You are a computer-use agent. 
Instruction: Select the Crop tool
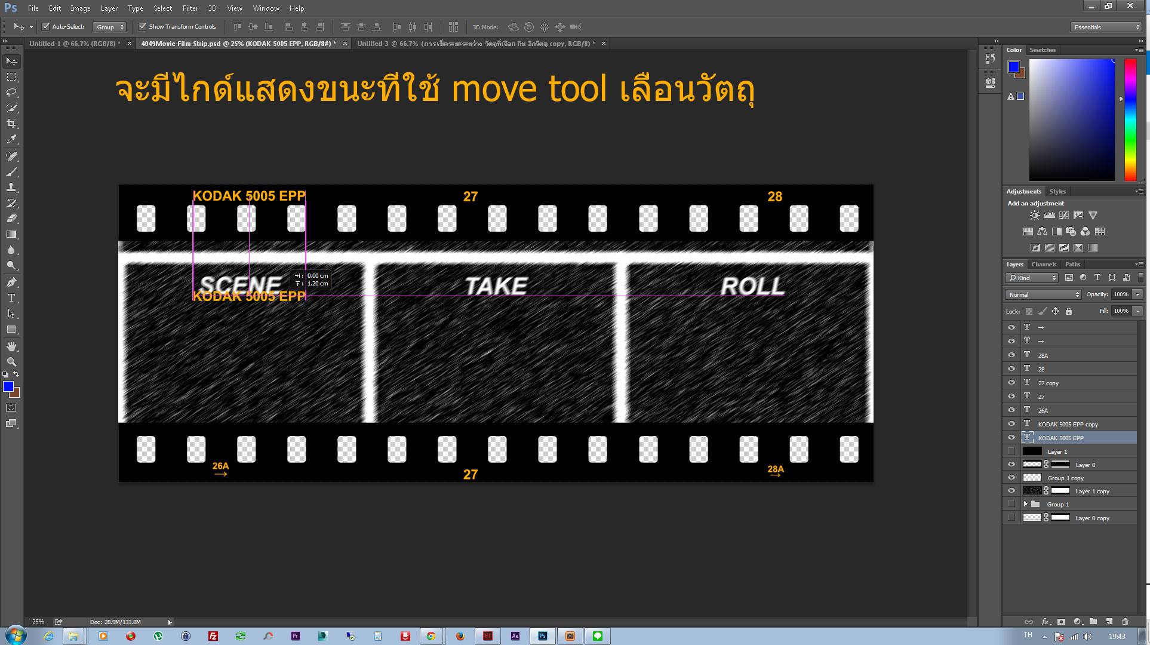click(x=11, y=124)
